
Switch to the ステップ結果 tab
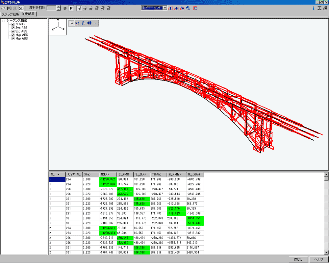point(10,14)
